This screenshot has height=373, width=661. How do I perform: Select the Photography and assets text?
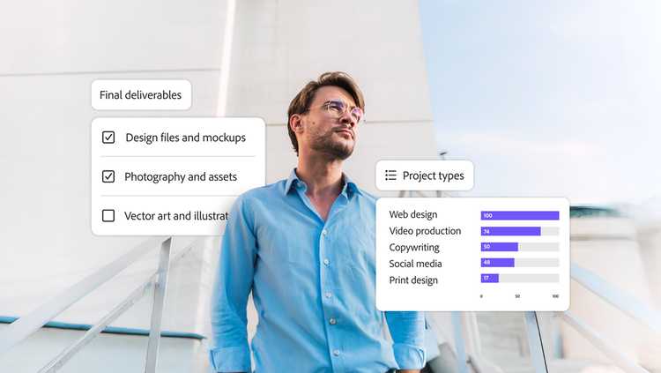point(181,176)
